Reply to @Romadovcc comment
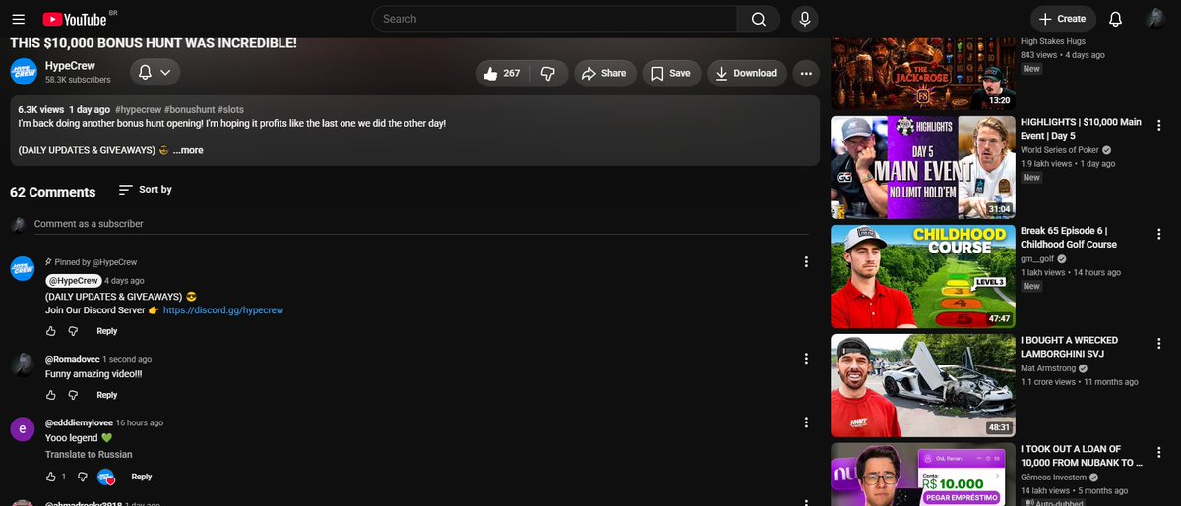The height and width of the screenshot is (506, 1181). (107, 395)
